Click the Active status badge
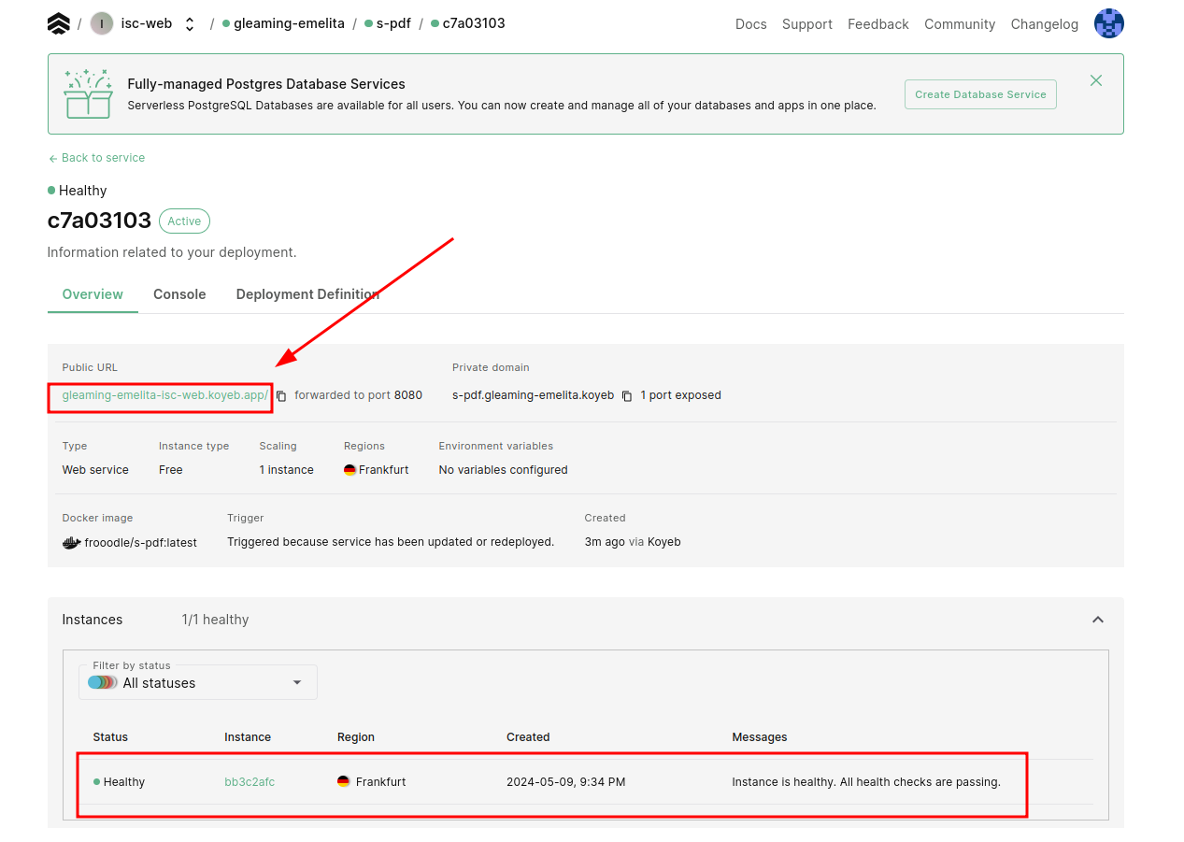 click(184, 221)
